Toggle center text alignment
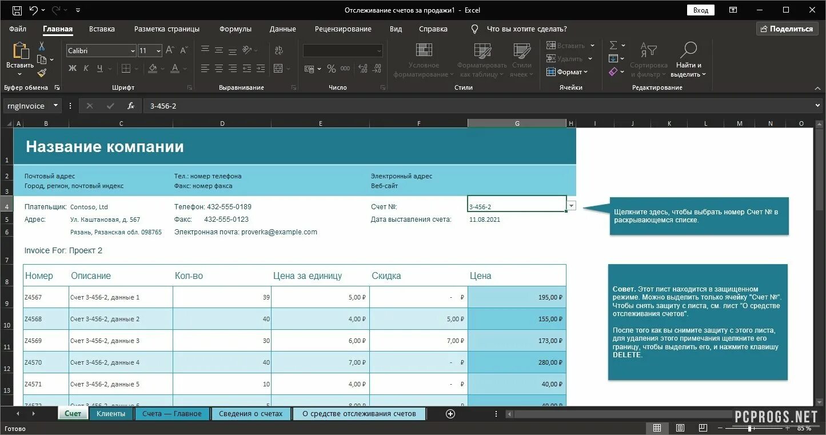The image size is (826, 435). pos(218,69)
